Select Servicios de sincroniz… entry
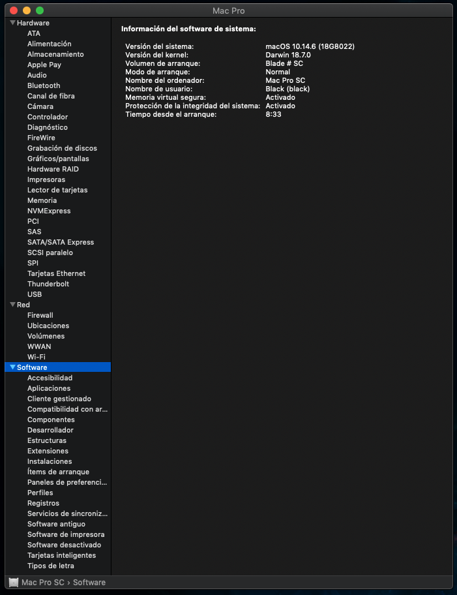 tap(68, 513)
